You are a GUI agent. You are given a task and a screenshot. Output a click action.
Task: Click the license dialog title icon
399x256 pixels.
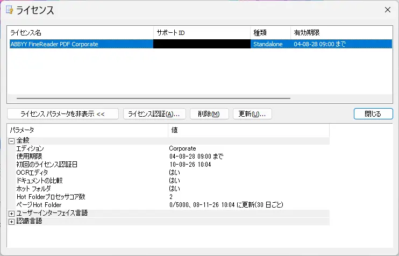point(10,10)
